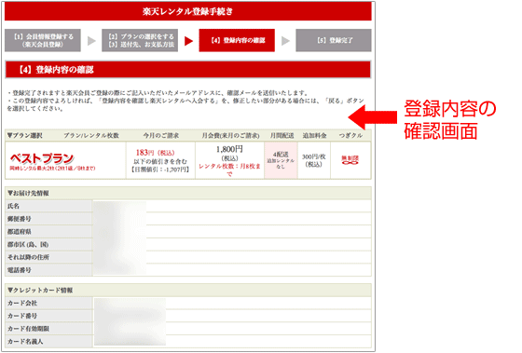The height and width of the screenshot is (353, 522).
Task: Click the カード番号 row label
Action: [22, 316]
